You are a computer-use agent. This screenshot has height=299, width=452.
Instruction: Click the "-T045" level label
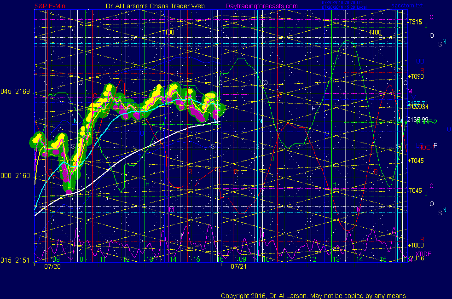click(415, 191)
